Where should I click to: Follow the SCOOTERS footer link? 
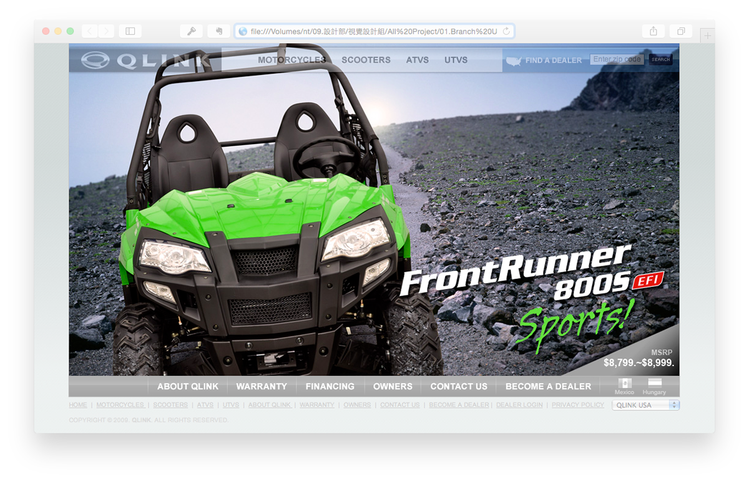pos(170,405)
